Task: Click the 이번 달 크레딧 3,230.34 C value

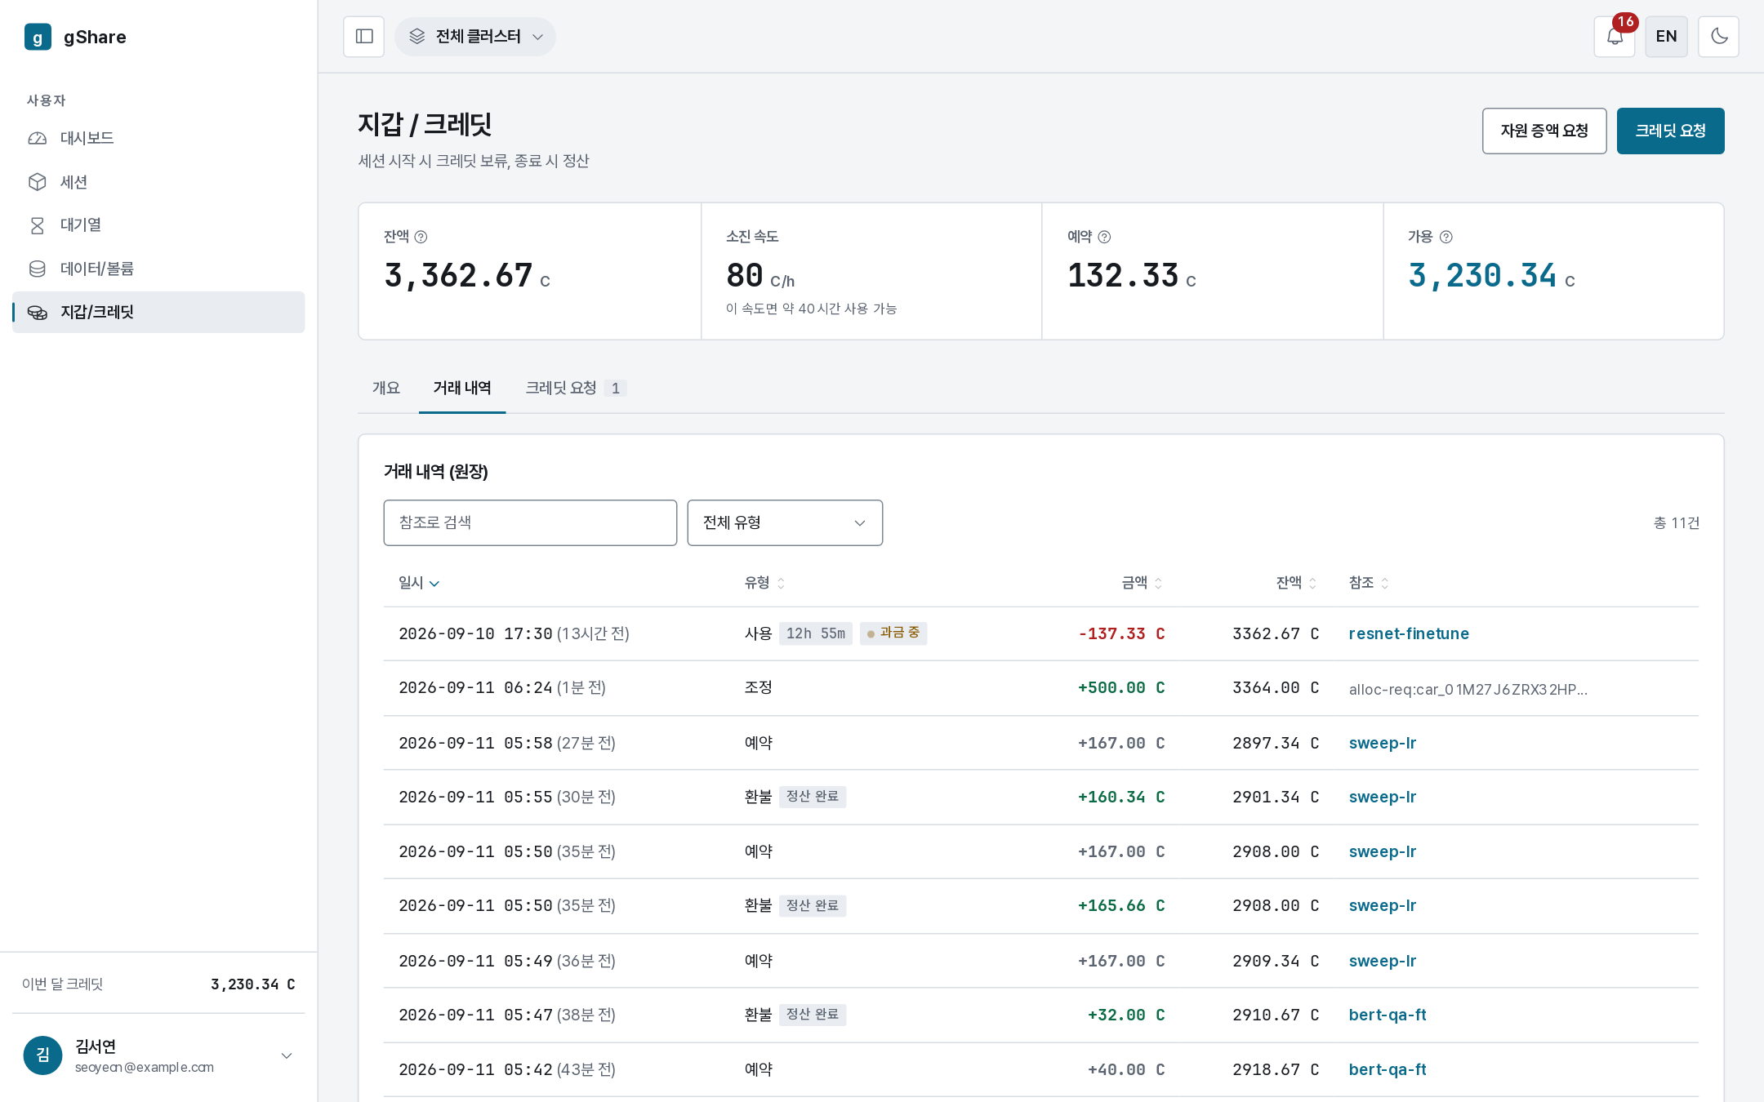Action: click(x=253, y=984)
